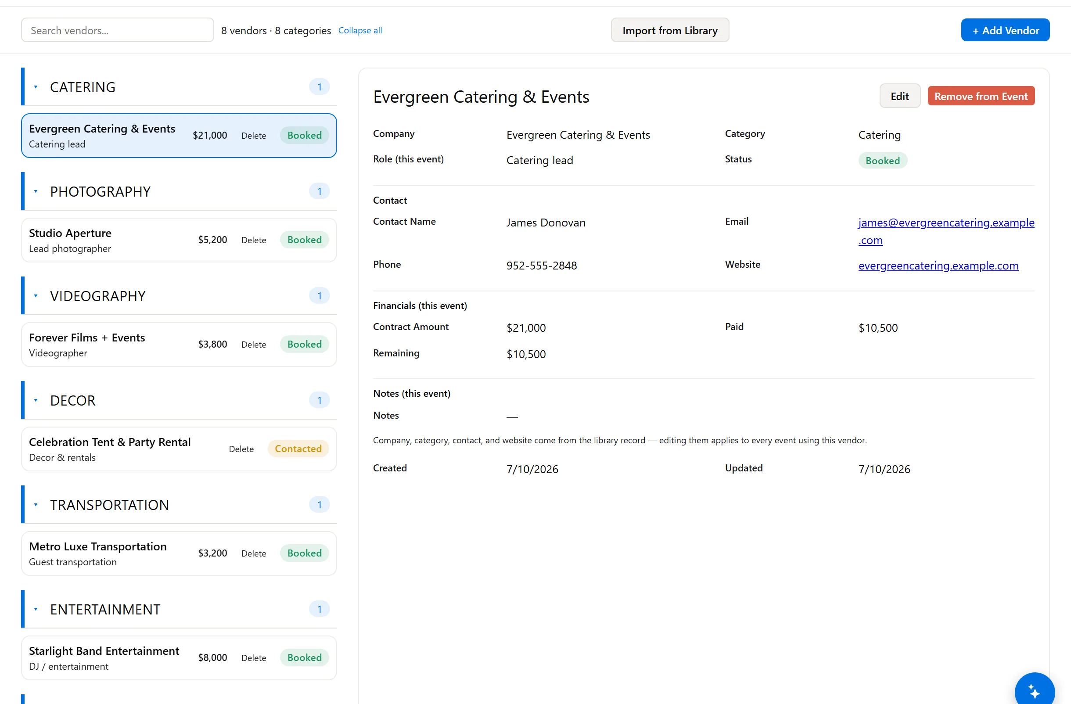The width and height of the screenshot is (1071, 704).
Task: Click the Photography count badge
Action: click(319, 191)
